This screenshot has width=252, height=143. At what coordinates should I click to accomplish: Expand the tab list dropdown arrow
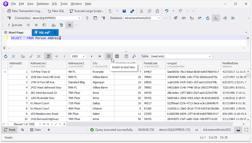pyautogui.click(x=246, y=32)
